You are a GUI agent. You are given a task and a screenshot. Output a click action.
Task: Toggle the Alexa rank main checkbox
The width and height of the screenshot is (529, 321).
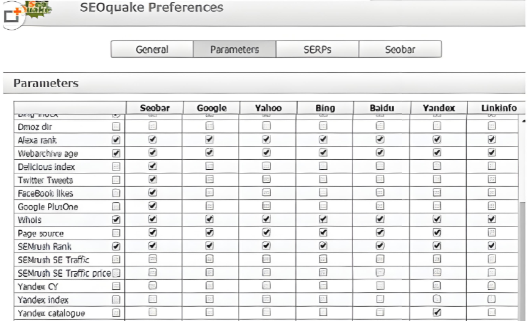(x=116, y=140)
